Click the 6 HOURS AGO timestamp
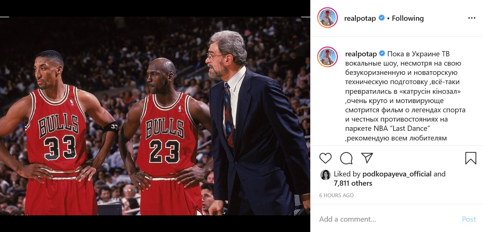483x232 pixels. coord(337,195)
